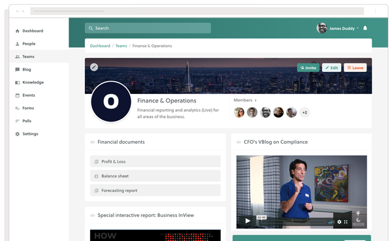Screen dimensions: 392x241
Task: Play the CFO's VBlog video
Action: (x=248, y=221)
